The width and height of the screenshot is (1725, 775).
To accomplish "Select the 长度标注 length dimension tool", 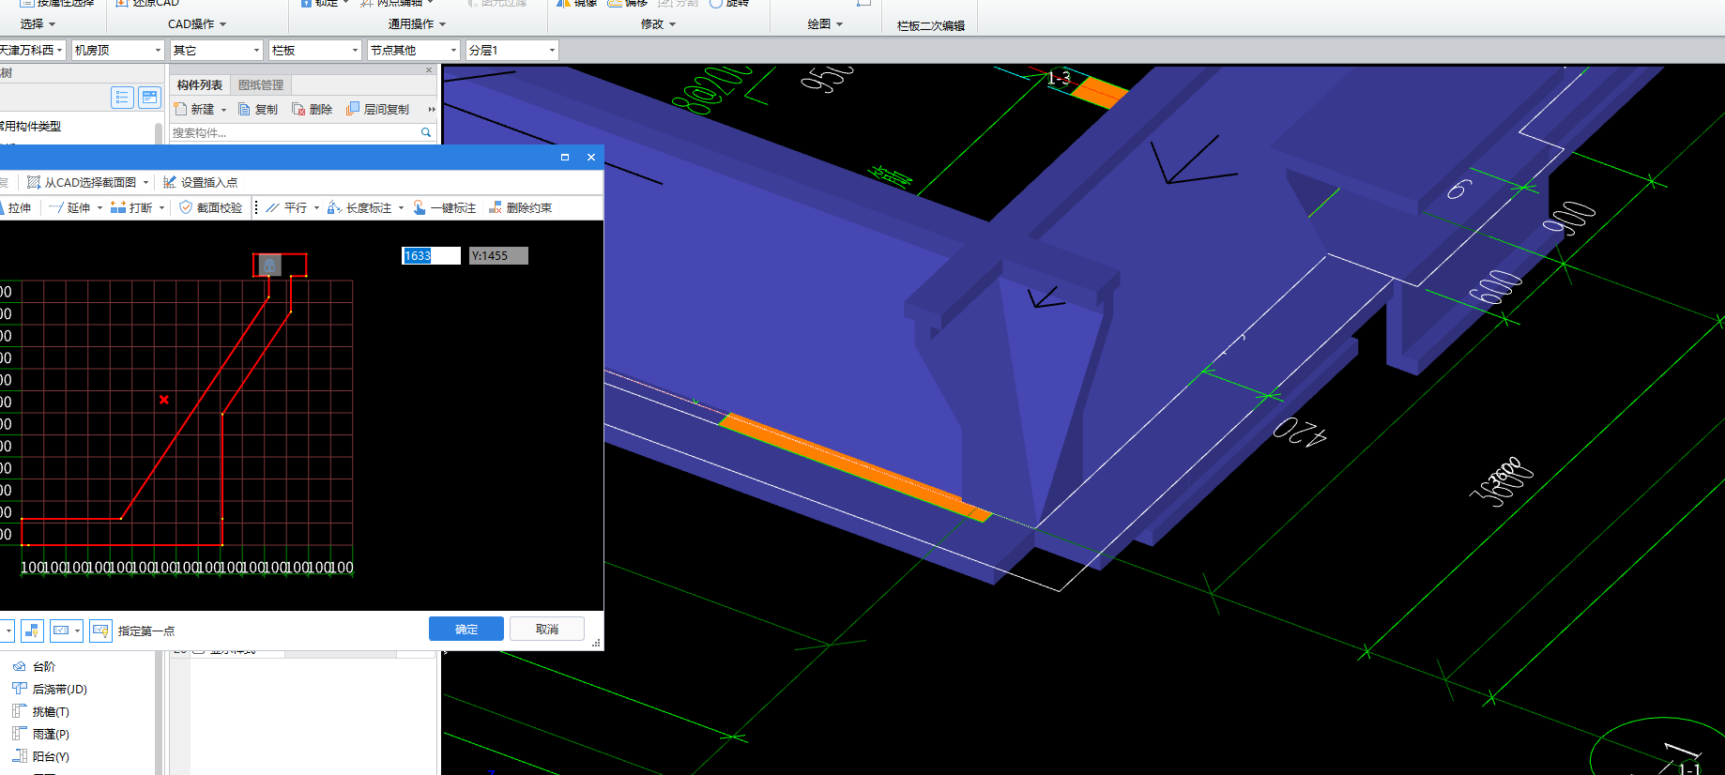I will click(x=359, y=207).
